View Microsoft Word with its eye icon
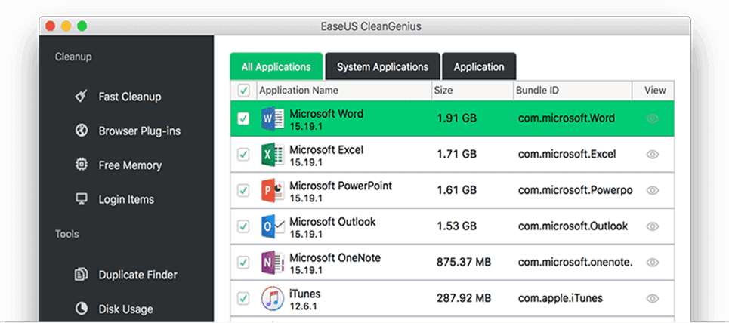729x323 pixels. pyautogui.click(x=653, y=118)
